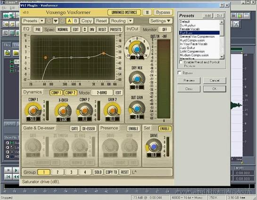Click the down-arrow button beside undo
This screenshot has height=200, width=257.
pos(56,21)
